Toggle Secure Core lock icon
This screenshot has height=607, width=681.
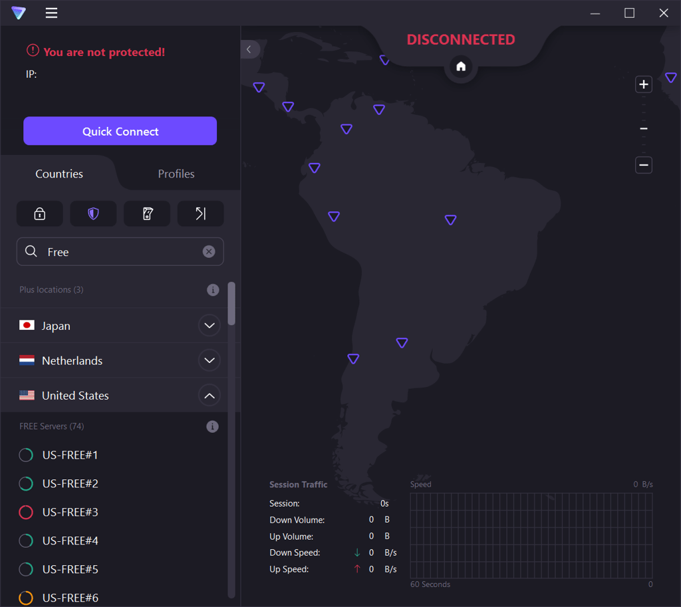(39, 213)
